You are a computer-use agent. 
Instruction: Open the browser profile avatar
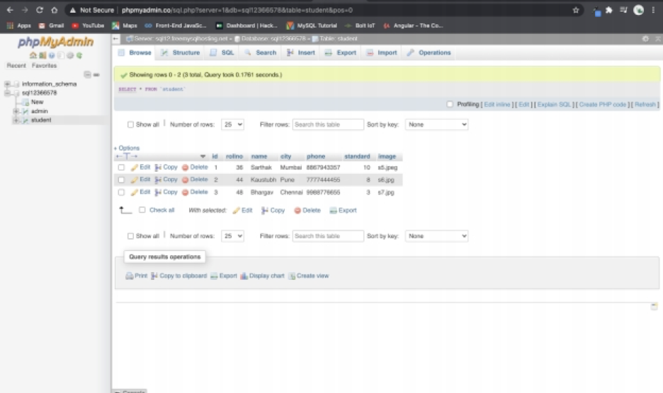(x=638, y=10)
